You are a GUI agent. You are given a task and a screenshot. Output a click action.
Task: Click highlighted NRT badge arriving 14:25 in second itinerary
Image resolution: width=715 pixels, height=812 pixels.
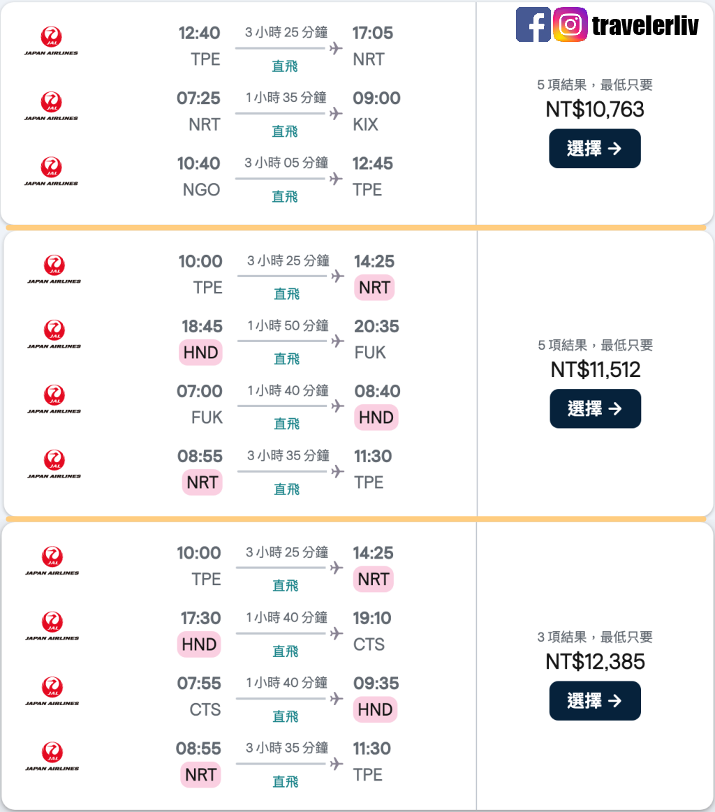tap(374, 288)
